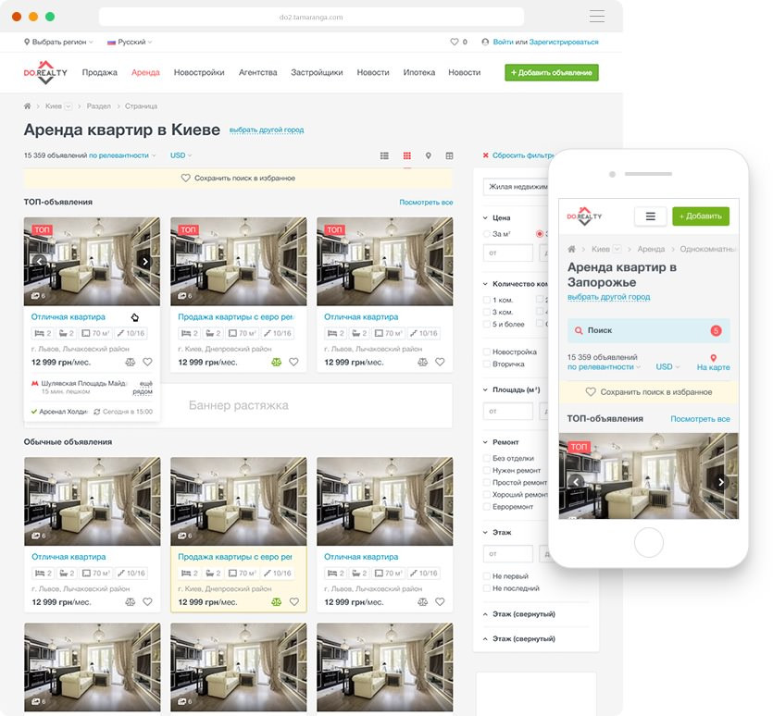This screenshot has width=773, height=716.
Task: Check the 'Евроремонт' checkbox
Action: (487, 507)
